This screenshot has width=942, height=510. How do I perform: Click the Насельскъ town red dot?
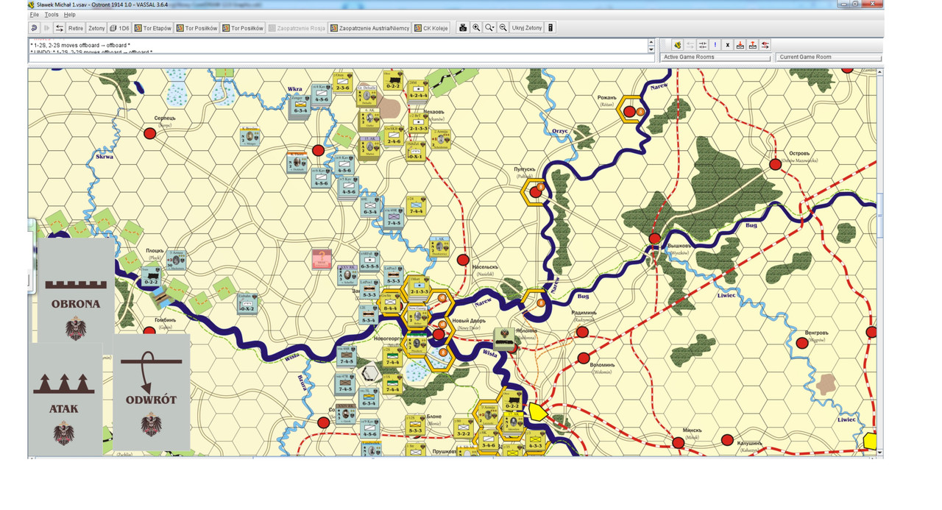tap(463, 260)
